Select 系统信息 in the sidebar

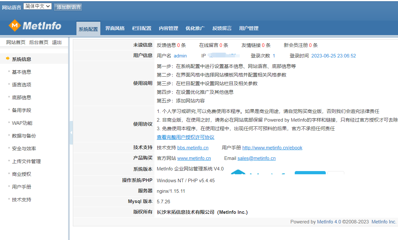[21, 59]
